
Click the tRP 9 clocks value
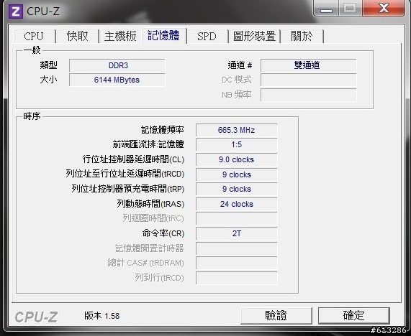point(236,189)
